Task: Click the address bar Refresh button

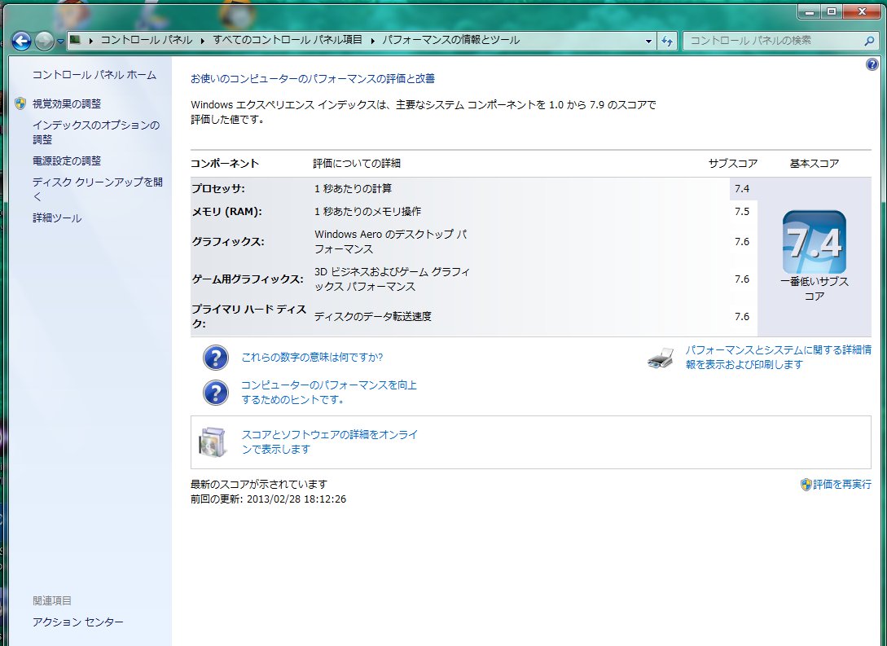Action: [667, 41]
